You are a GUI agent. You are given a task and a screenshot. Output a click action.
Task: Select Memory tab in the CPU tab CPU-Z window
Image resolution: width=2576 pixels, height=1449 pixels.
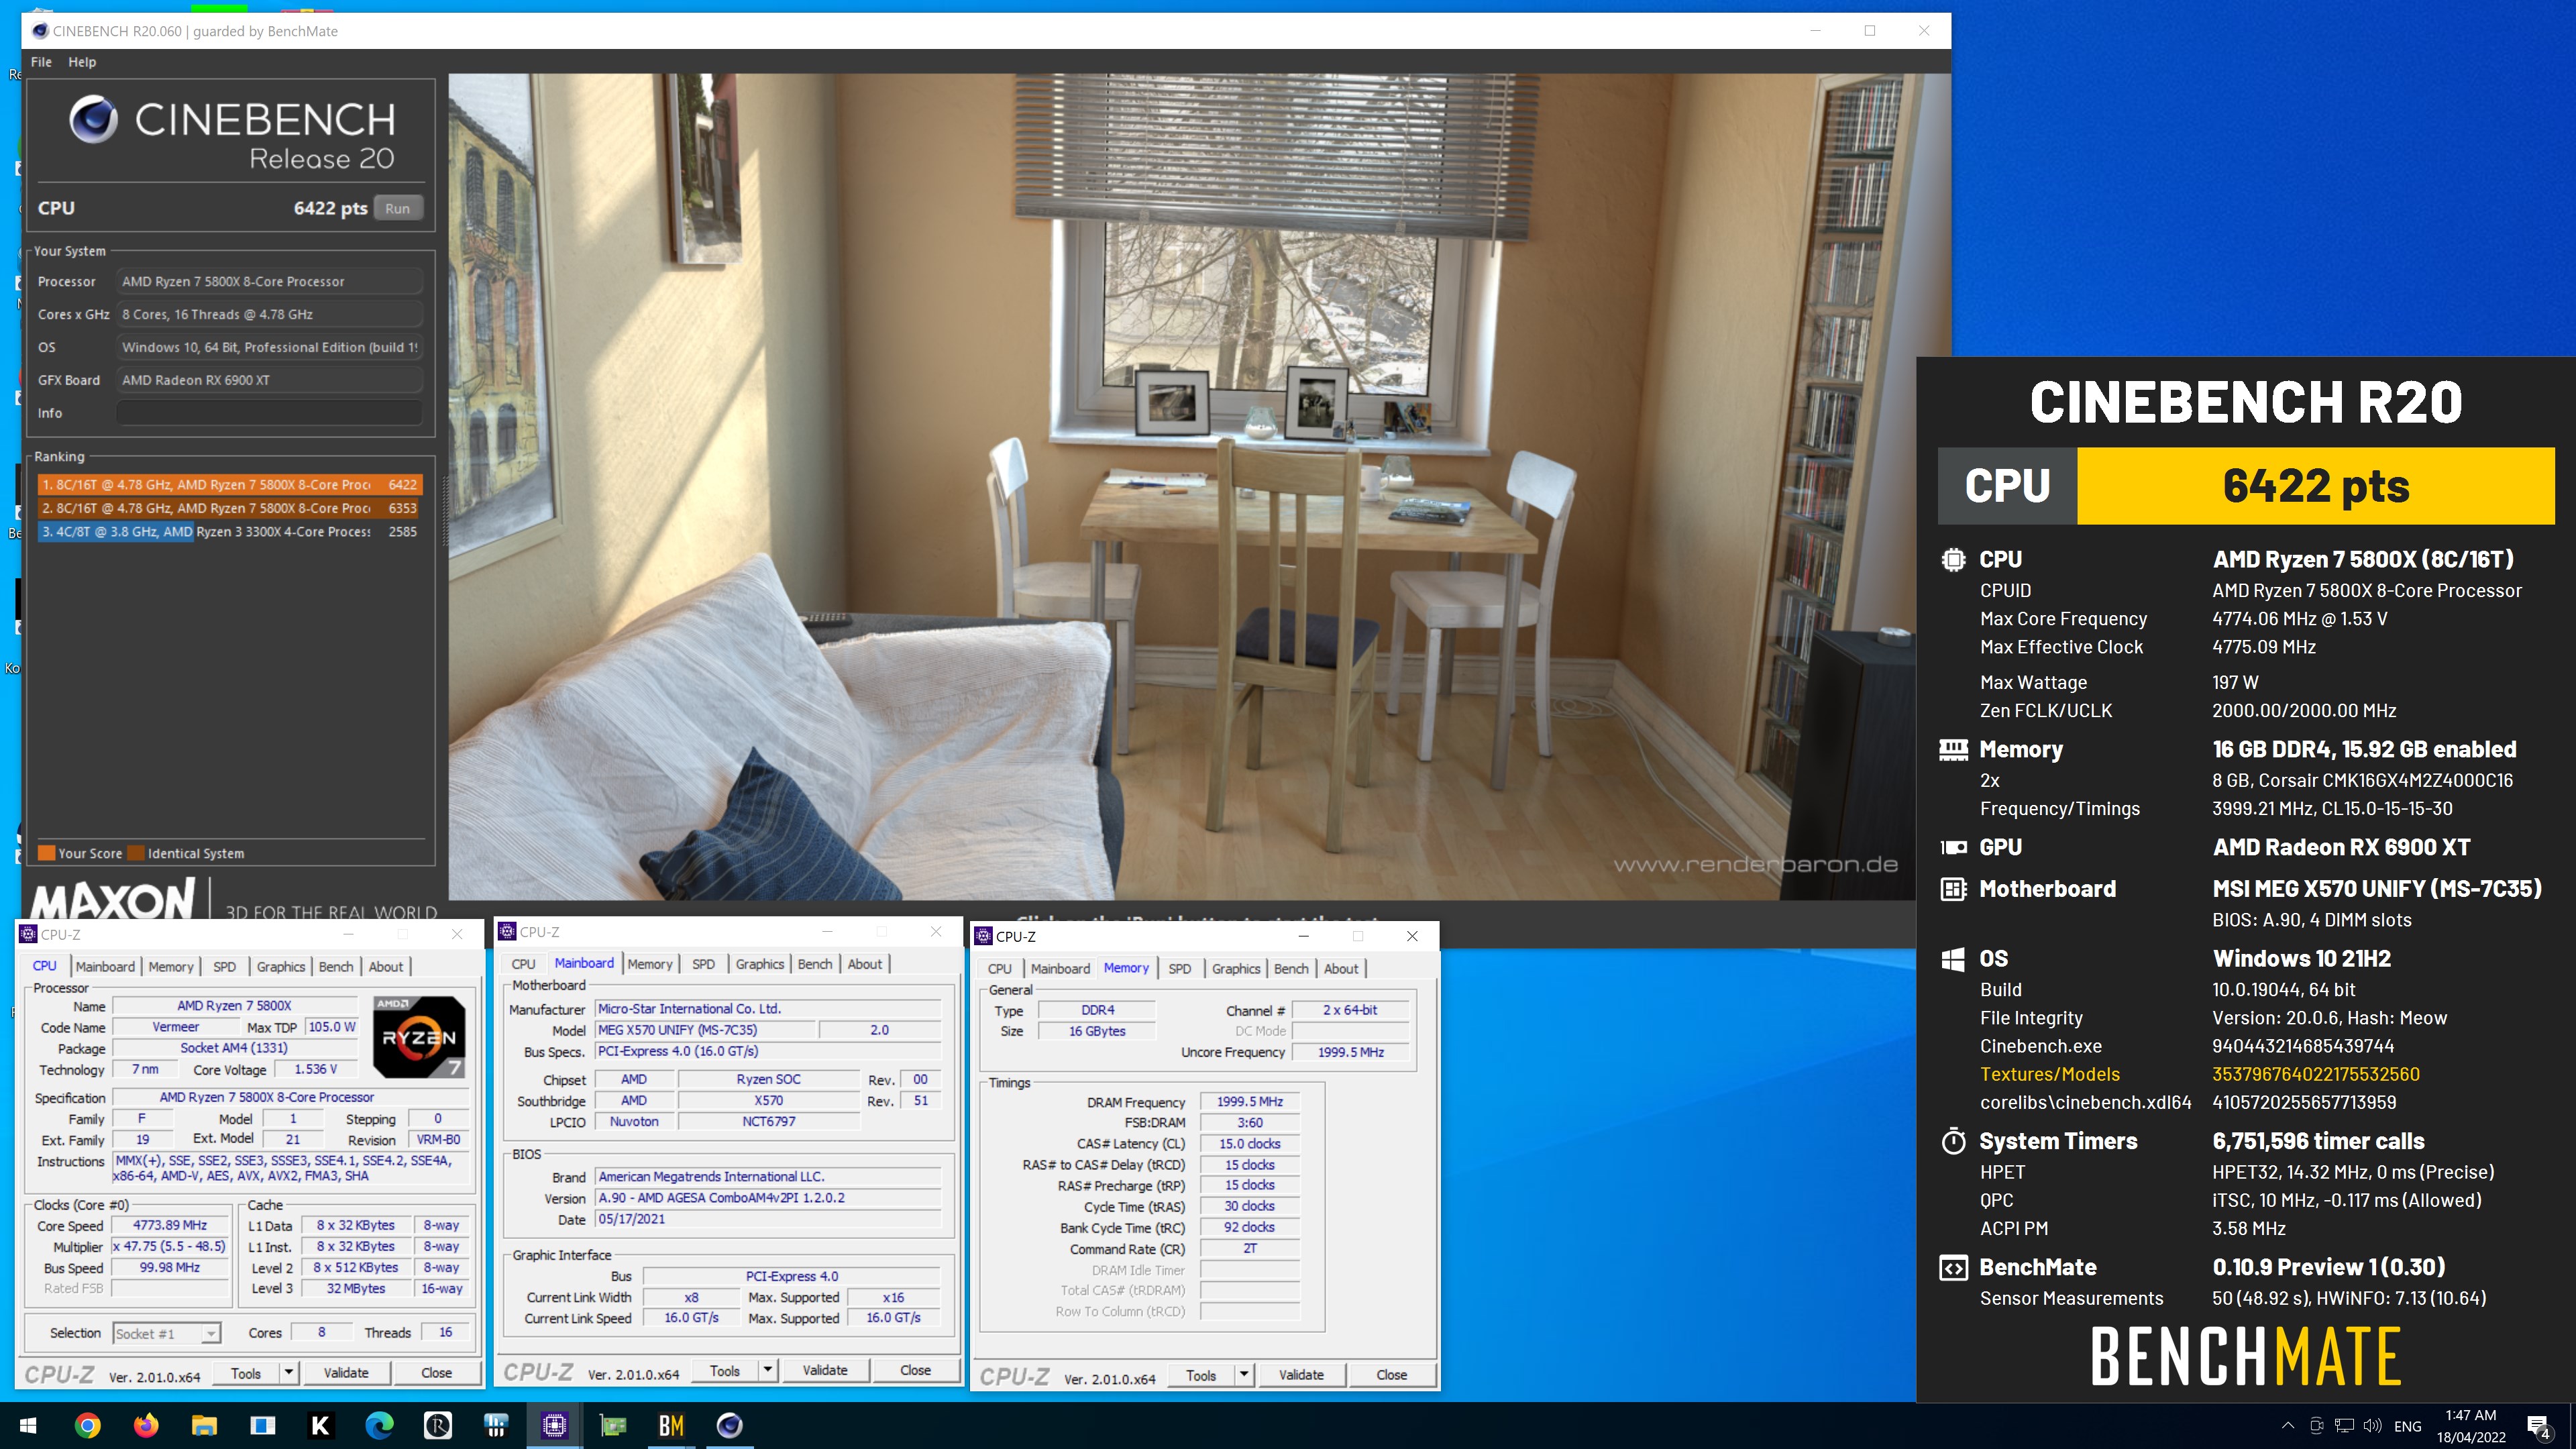[x=171, y=966]
